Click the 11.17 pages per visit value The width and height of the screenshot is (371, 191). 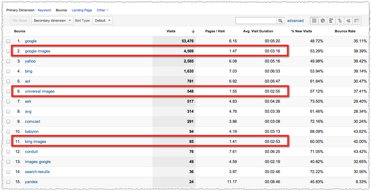232,182
